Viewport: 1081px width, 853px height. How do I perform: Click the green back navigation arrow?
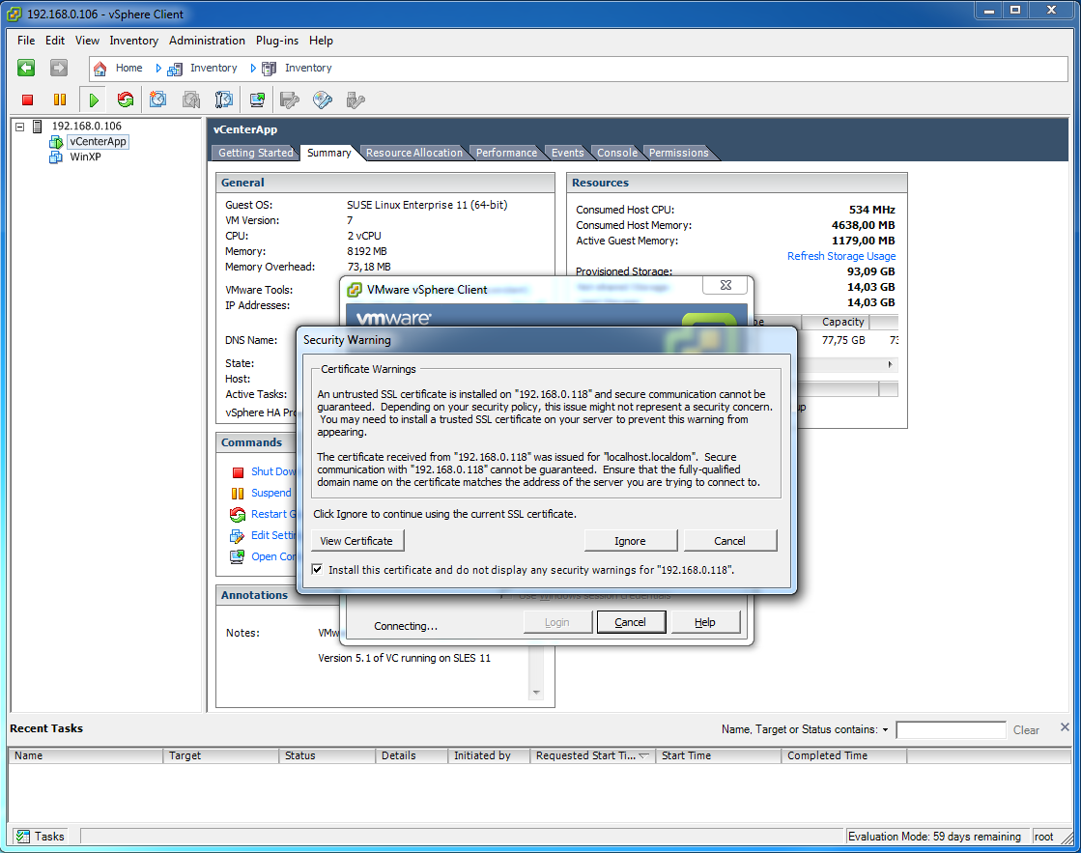tap(26, 68)
